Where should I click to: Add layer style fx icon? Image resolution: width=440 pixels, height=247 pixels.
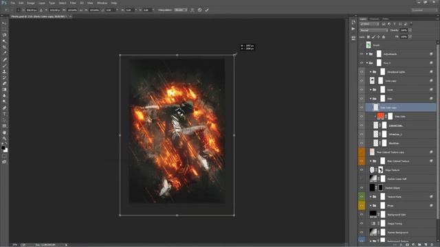(x=401, y=245)
